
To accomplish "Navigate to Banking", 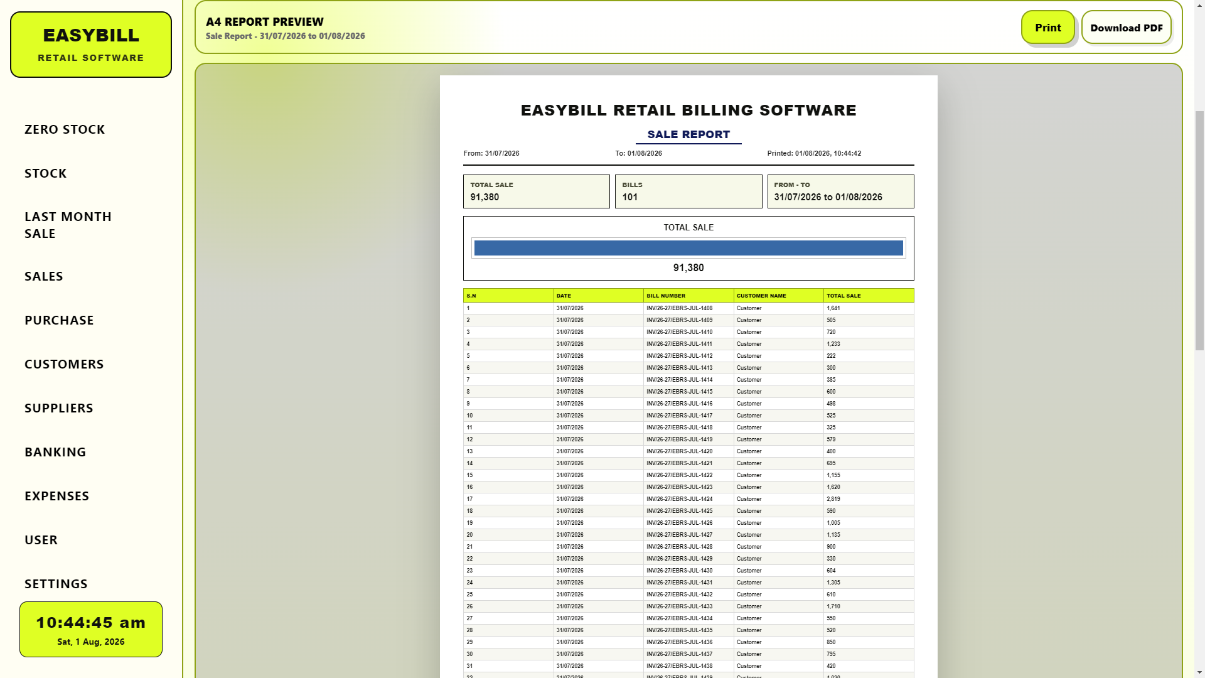I will point(55,452).
